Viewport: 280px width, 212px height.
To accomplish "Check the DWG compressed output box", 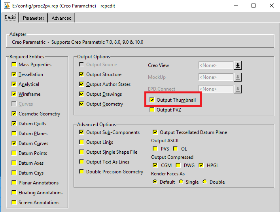I will [178, 165].
